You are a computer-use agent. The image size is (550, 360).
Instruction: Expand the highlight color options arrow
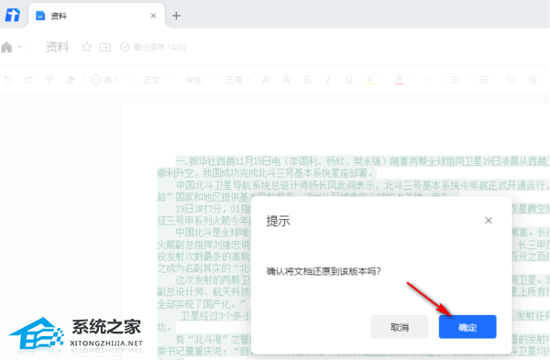tap(382, 80)
